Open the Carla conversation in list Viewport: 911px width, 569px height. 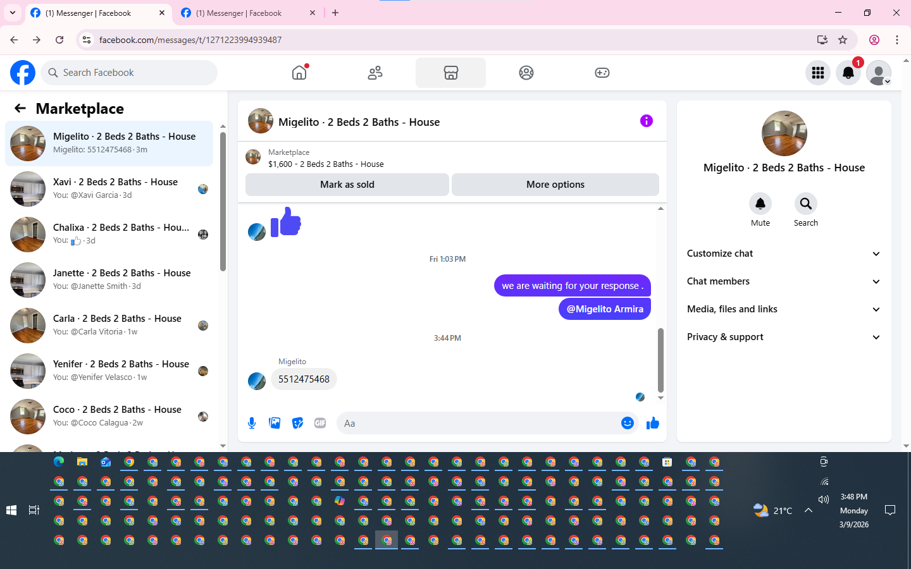pyautogui.click(x=109, y=326)
